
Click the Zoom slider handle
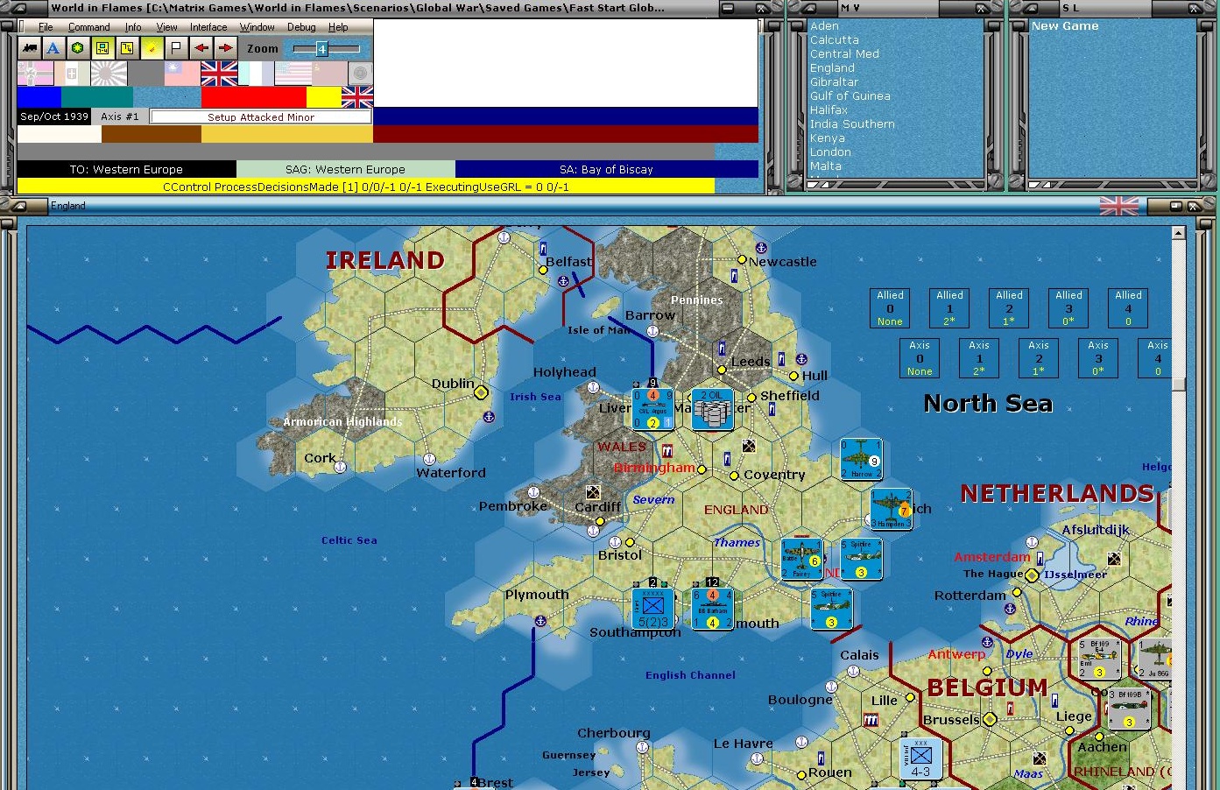321,49
